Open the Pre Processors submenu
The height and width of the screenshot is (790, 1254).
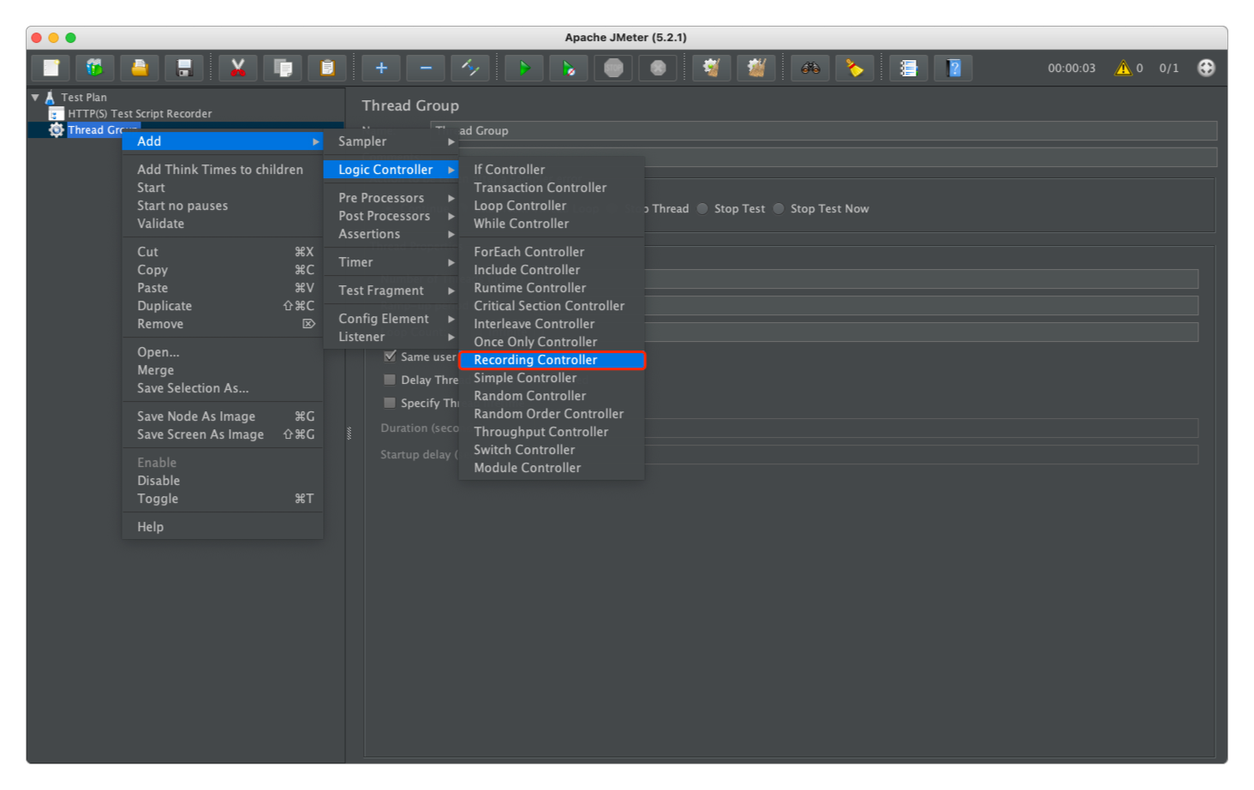click(x=391, y=198)
